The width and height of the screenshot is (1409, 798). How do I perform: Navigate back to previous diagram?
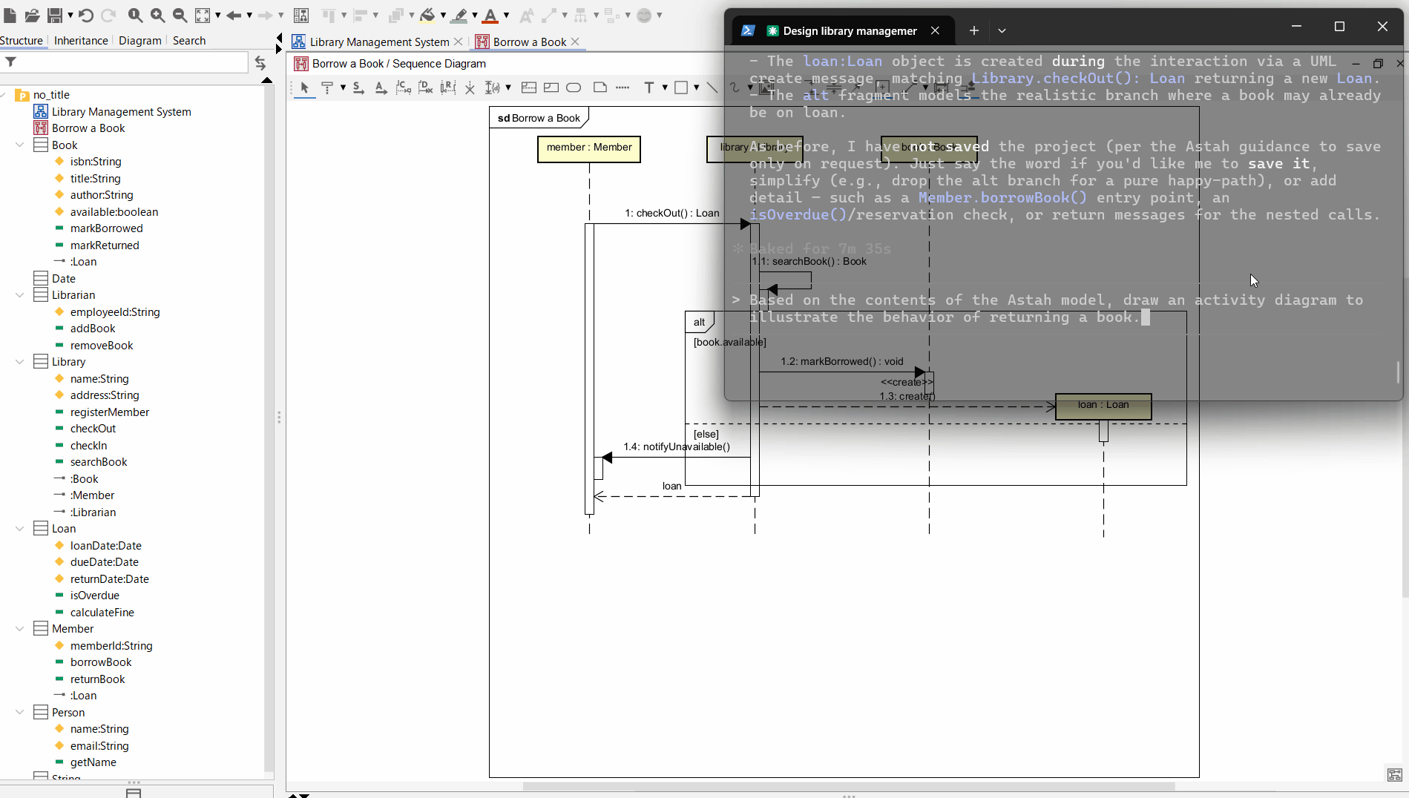point(234,15)
